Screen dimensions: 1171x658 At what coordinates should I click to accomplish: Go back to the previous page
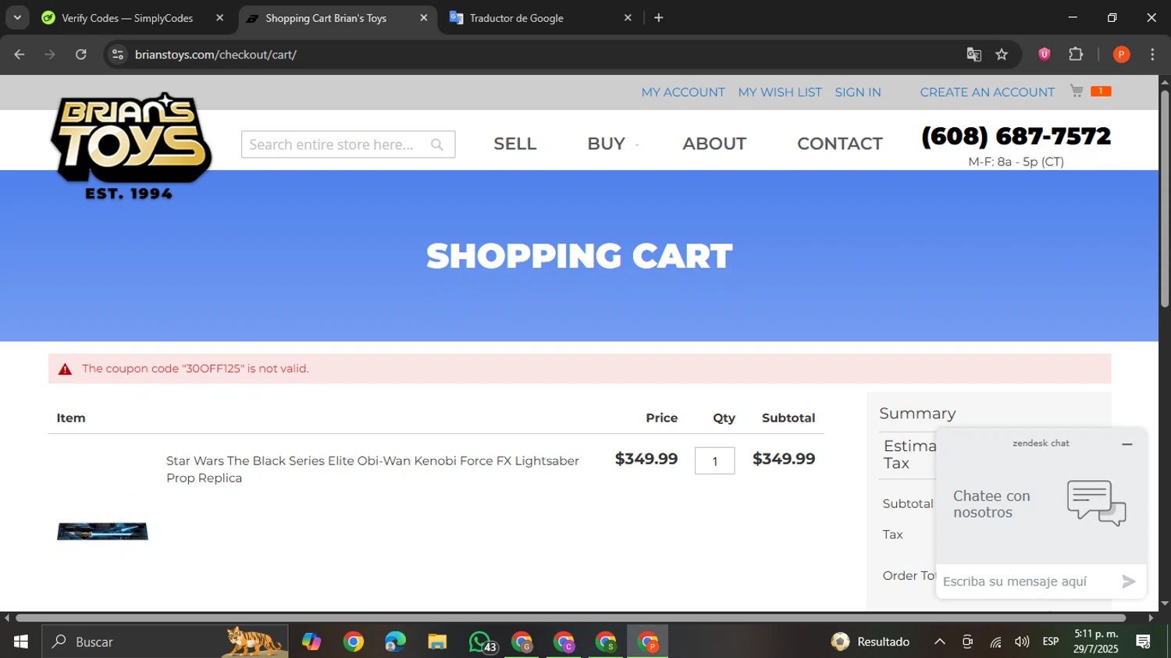tap(20, 54)
